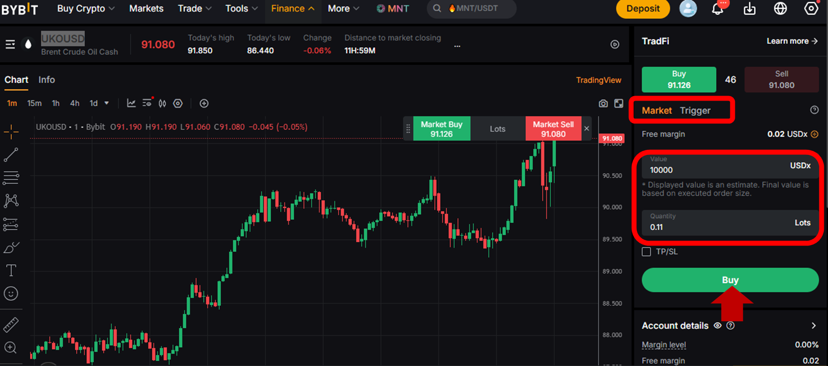Click the Value USDx input field
The width and height of the screenshot is (828, 366).
pyautogui.click(x=730, y=166)
